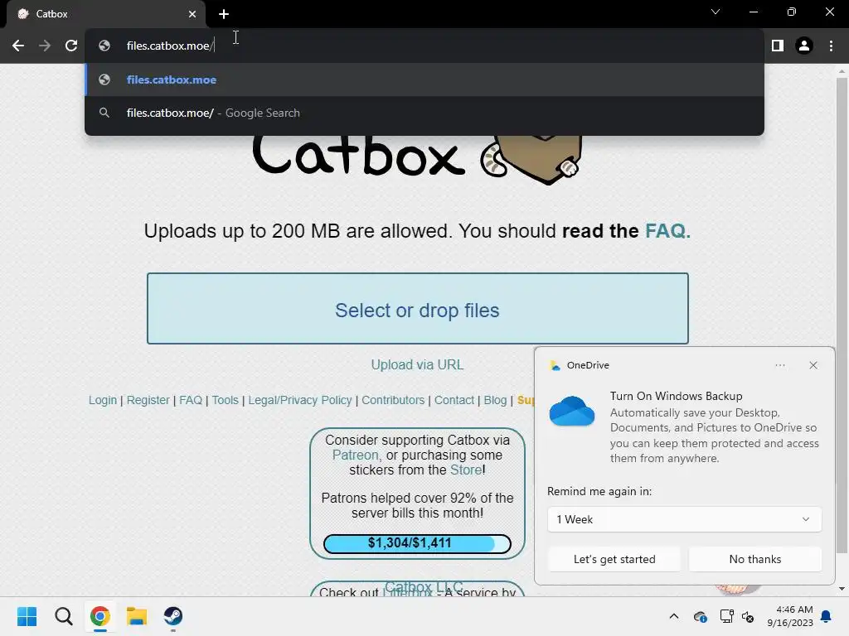Open Steam from taskbar
Image resolution: width=849 pixels, height=636 pixels.
tap(173, 616)
